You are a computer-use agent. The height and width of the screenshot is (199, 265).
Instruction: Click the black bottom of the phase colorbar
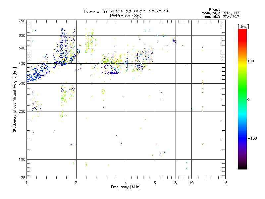[x=242, y=167]
